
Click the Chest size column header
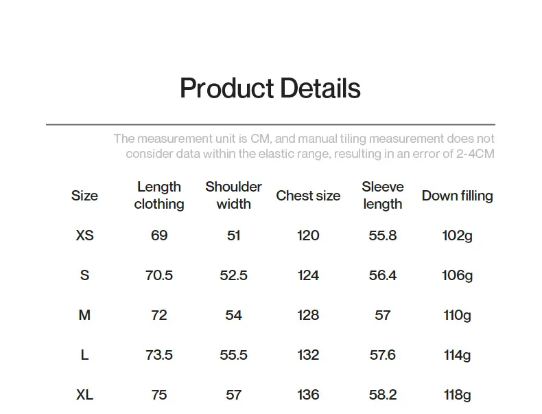coord(308,196)
